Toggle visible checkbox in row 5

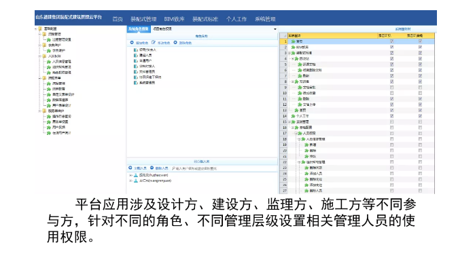click(x=391, y=64)
